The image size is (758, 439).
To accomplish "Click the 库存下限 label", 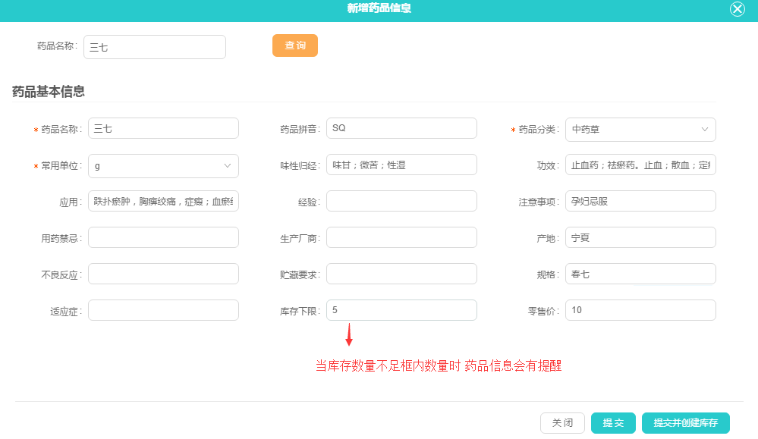I will tap(300, 312).
